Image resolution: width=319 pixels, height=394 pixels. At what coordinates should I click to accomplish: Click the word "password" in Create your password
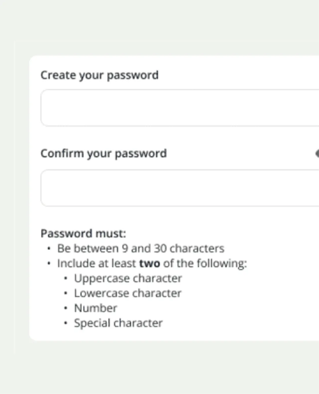[133, 75]
